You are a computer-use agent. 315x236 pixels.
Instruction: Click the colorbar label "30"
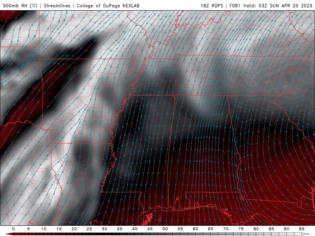point(104,229)
